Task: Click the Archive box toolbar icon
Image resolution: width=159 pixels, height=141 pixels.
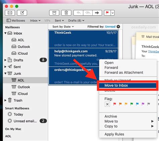Action: [x=54, y=13]
